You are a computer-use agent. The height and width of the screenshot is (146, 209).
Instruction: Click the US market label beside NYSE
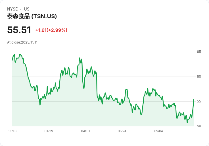click(27, 9)
